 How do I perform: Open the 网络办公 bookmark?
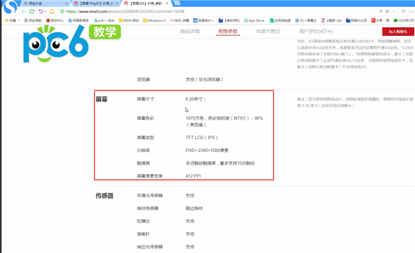(x=356, y=20)
